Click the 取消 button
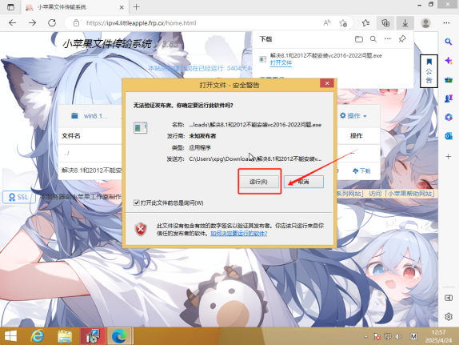This screenshot has width=459, height=345. (x=304, y=182)
